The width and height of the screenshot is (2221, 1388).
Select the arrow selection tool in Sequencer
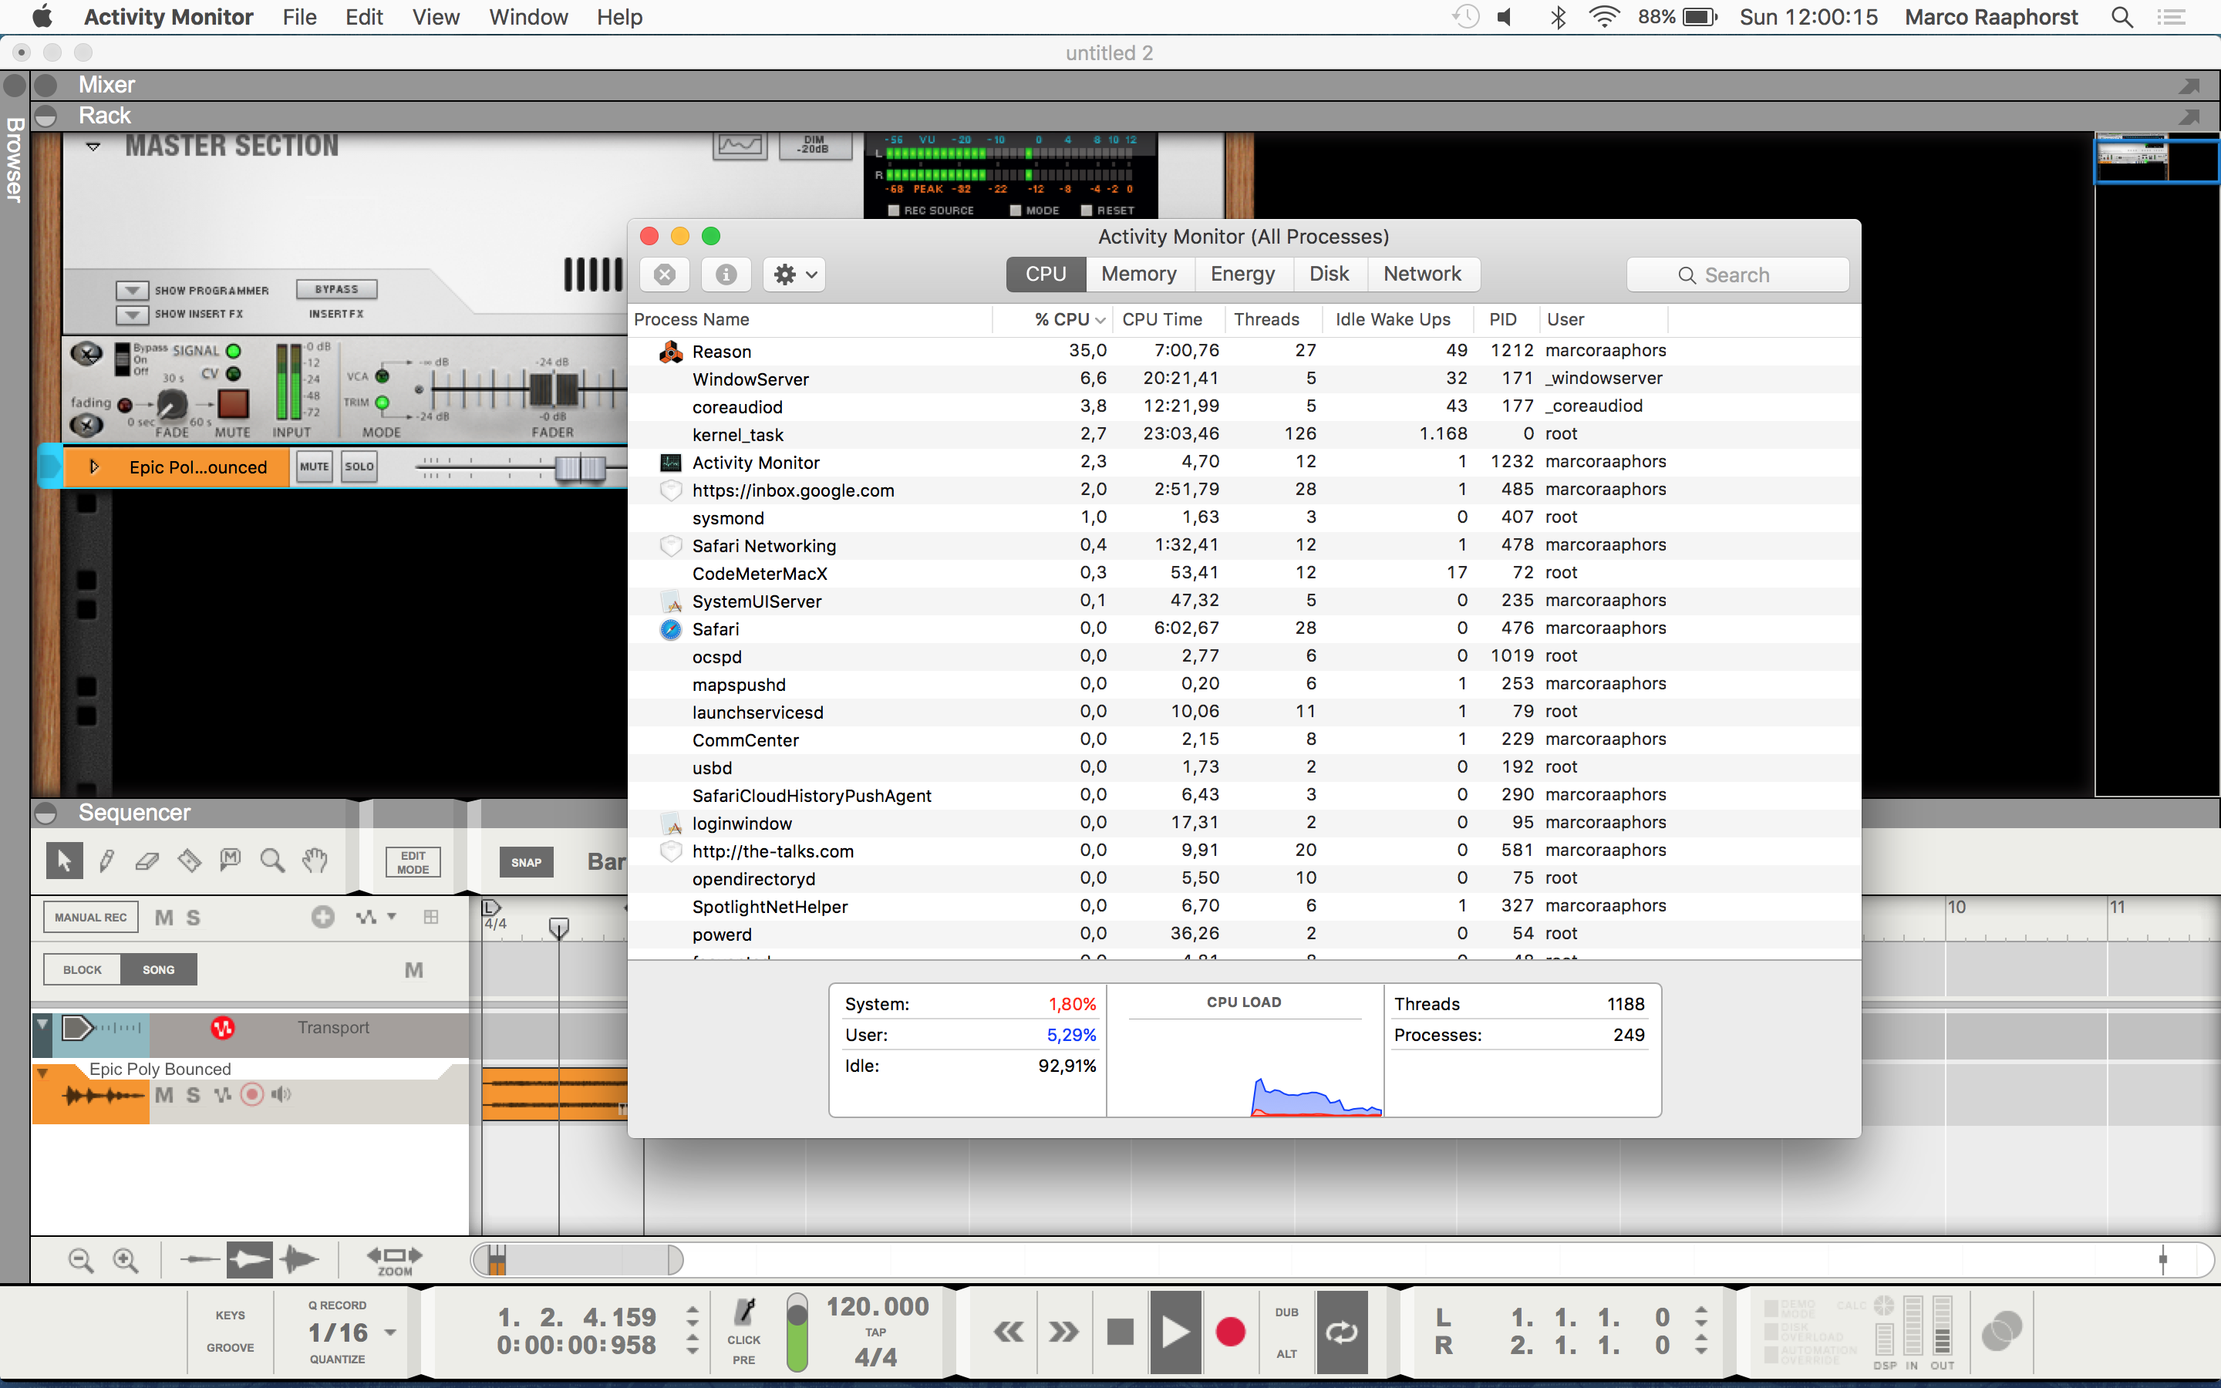(x=64, y=860)
